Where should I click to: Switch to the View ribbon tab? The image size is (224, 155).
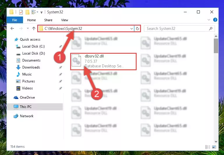click(65, 20)
